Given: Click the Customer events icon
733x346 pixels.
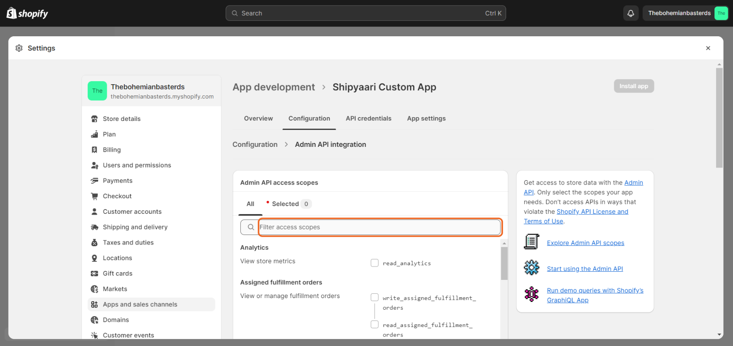Looking at the screenshot, I should (x=94, y=335).
